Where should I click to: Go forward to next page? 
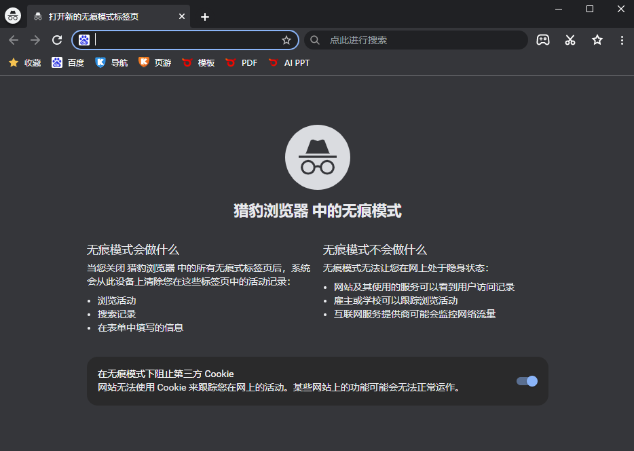tap(35, 40)
